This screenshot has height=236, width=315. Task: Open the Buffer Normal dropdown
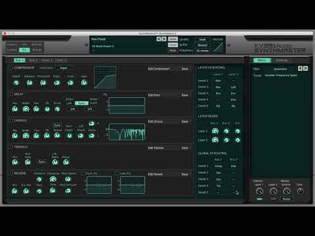click(203, 45)
